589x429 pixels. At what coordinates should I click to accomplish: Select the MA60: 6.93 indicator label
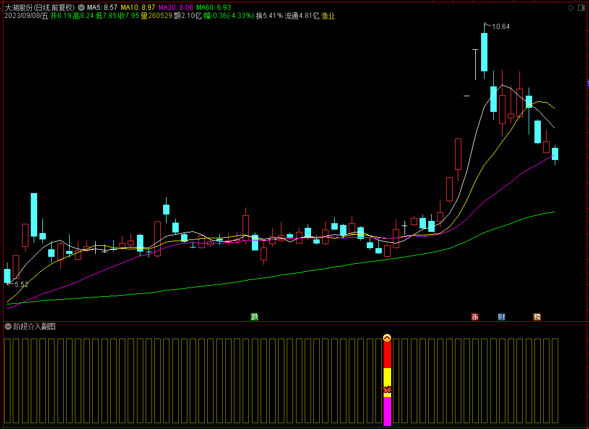(214, 8)
